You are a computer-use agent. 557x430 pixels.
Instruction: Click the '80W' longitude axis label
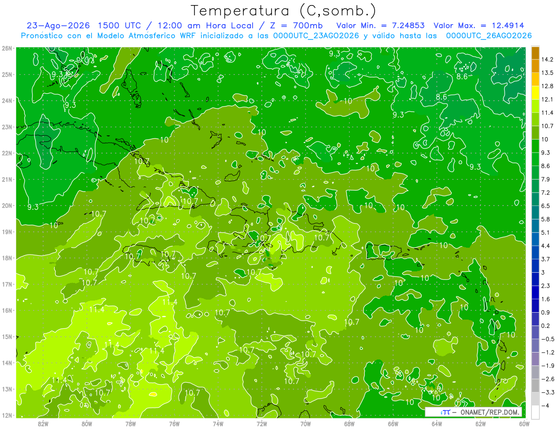point(87,424)
